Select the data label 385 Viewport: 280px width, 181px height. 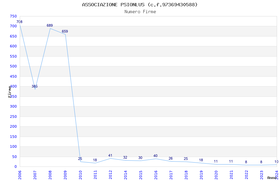pos(35,86)
